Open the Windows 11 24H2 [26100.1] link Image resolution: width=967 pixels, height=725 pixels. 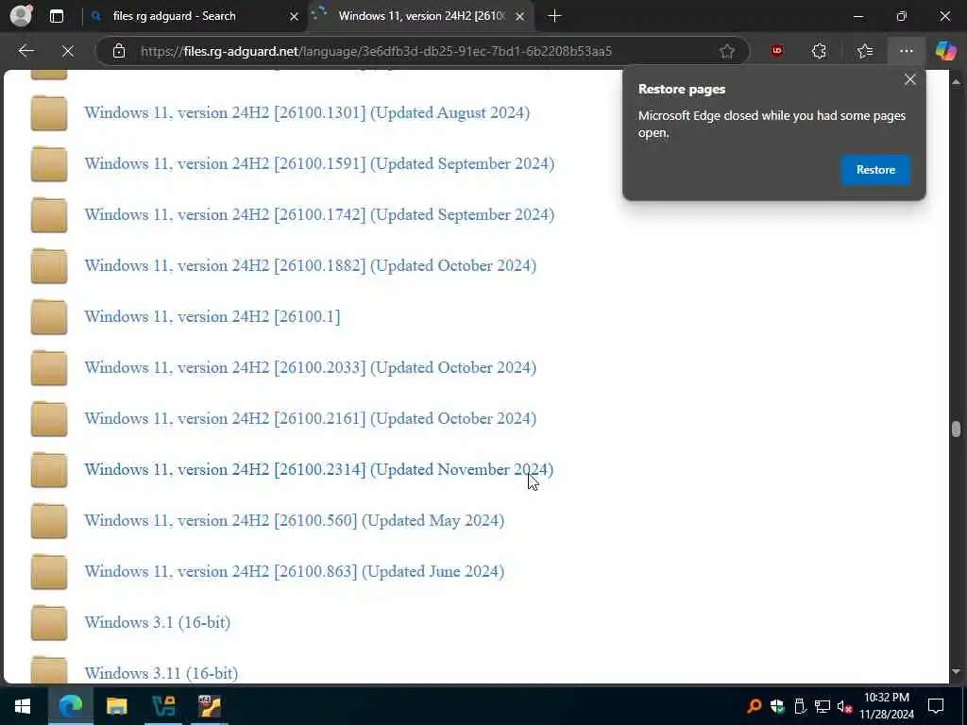pos(212,317)
